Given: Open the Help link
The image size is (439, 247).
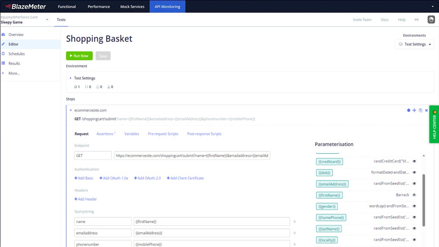Looking at the screenshot, I should click(x=401, y=20).
